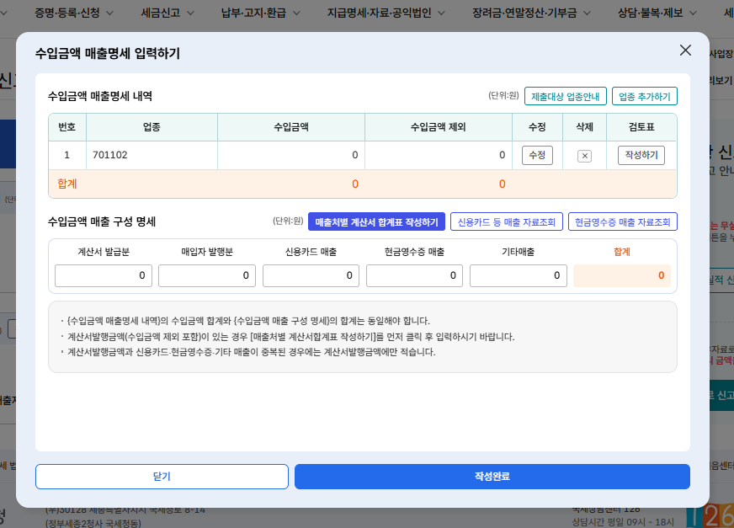Focus the 현금영수증 매출 amount field
This screenshot has height=528, width=734.
414,275
